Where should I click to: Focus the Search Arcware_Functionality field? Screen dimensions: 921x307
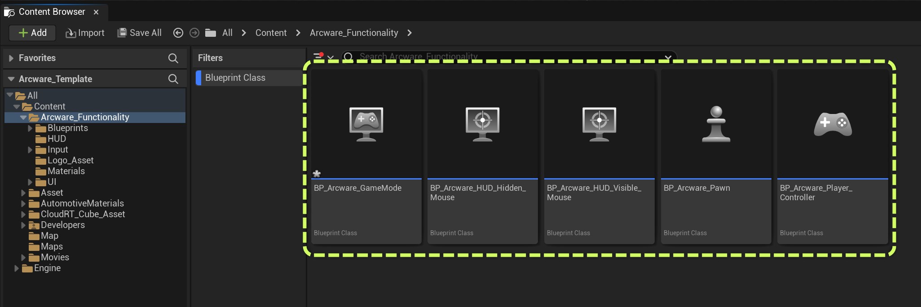[503, 57]
